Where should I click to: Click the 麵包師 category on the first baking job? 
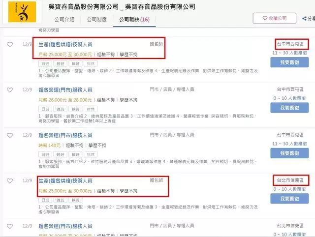coord(157,44)
